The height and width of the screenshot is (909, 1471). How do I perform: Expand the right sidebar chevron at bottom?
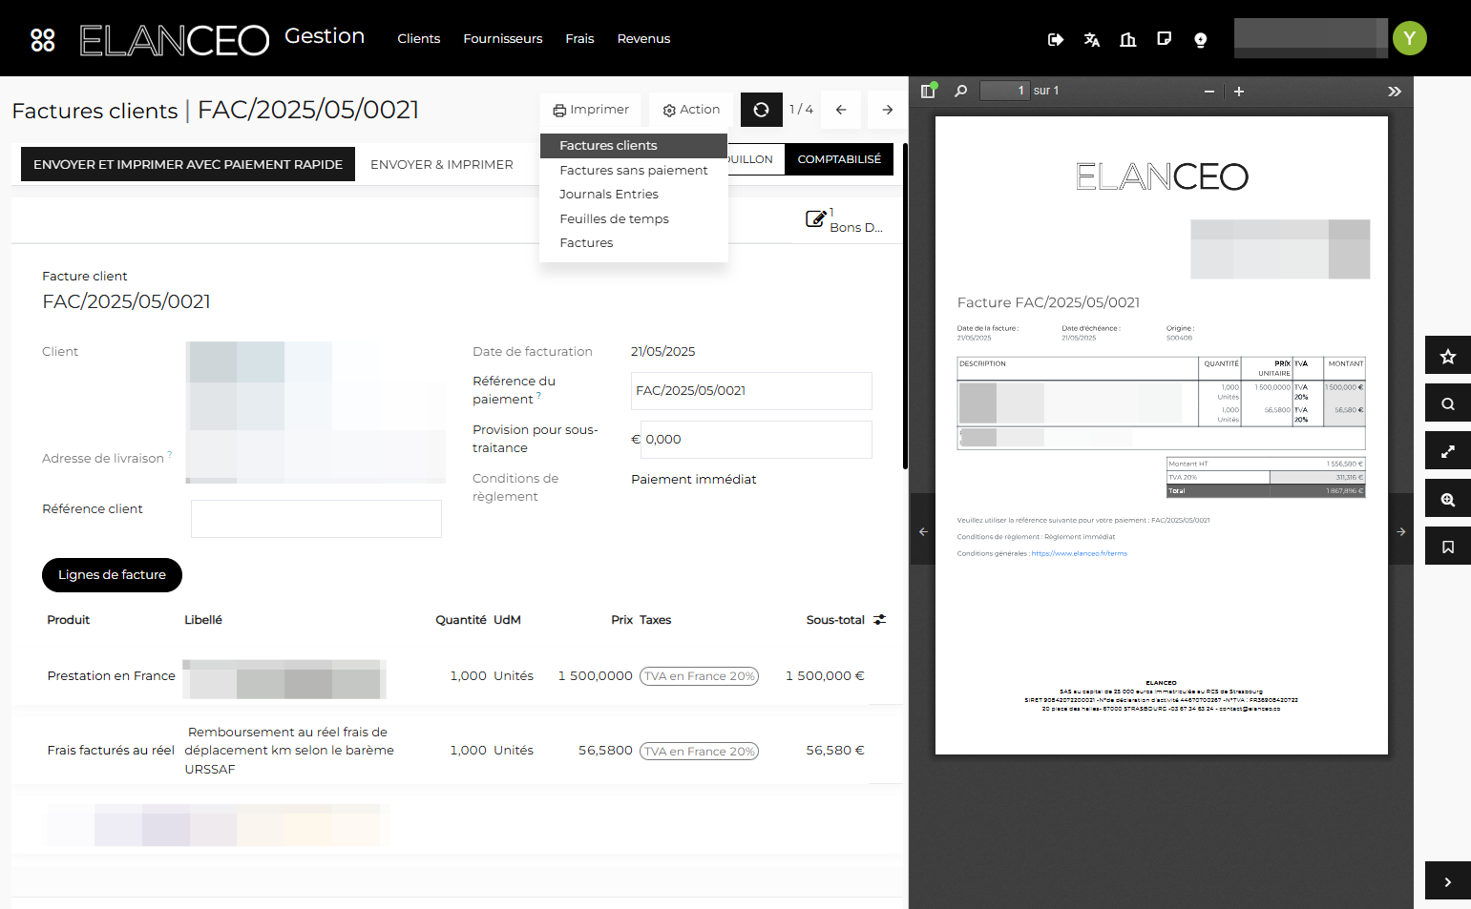1448,880
